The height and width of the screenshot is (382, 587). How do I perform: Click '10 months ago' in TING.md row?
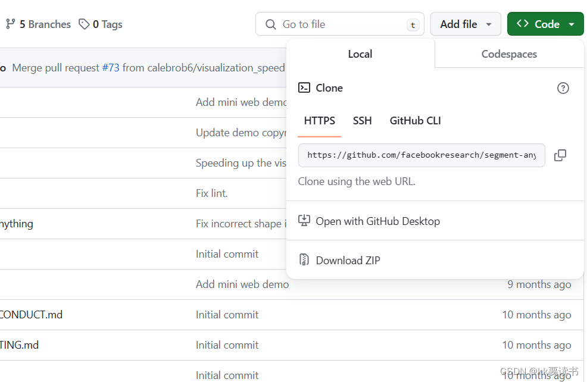coord(536,345)
